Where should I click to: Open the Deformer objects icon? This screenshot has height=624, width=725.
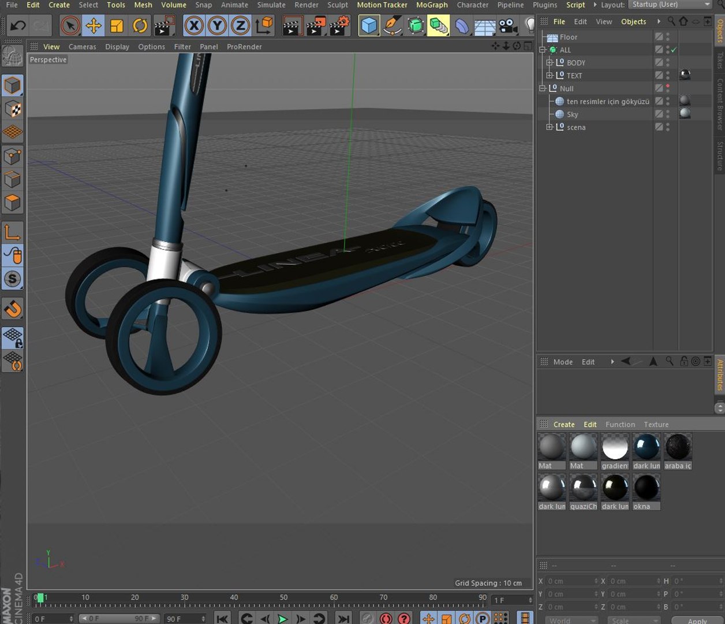(462, 25)
